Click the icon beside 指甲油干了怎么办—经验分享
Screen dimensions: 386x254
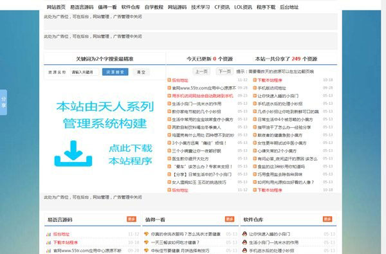pos(255,127)
